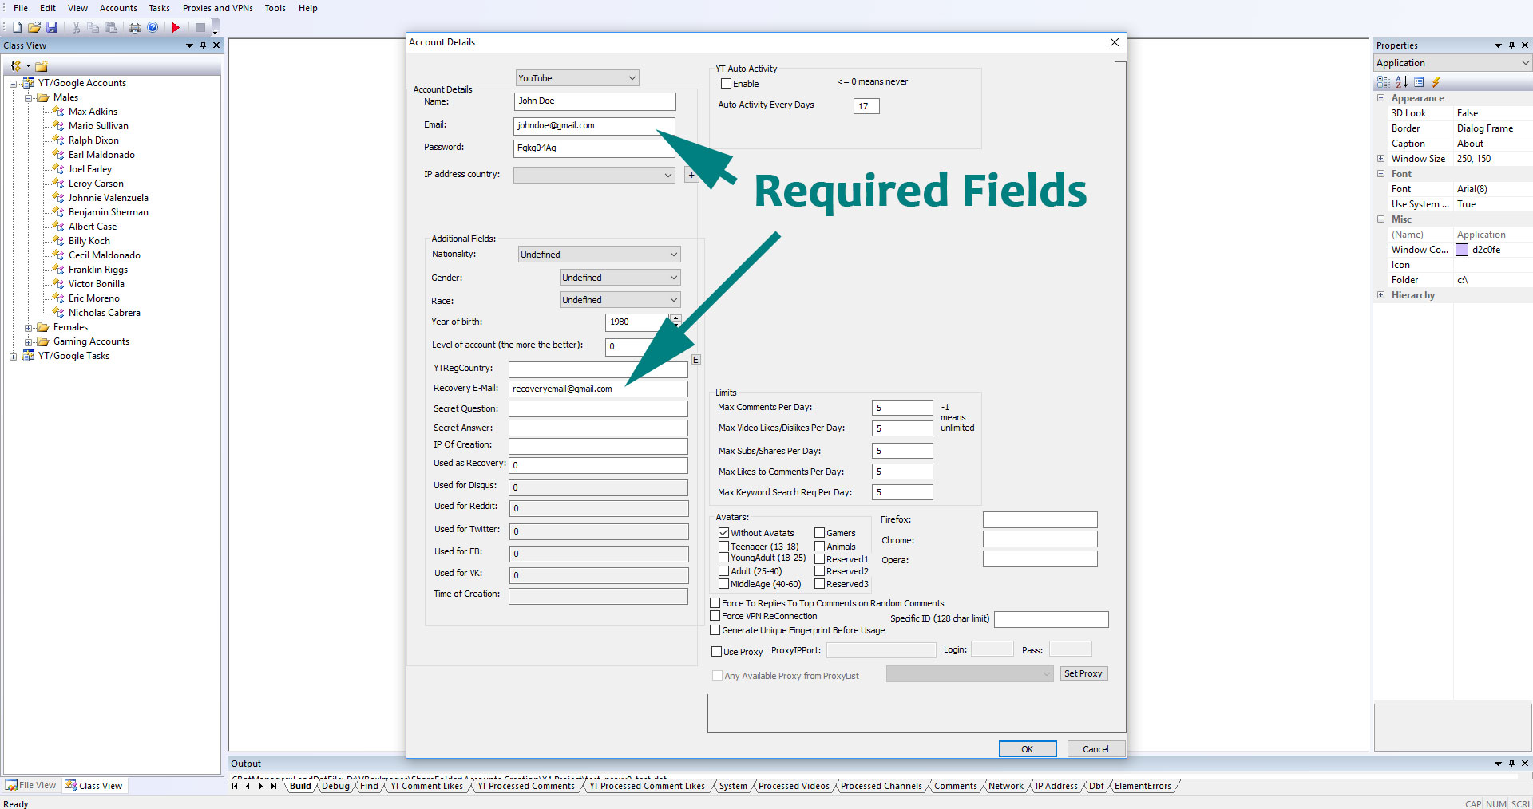
Task: Click the lightning bolt Events icon
Action: click(1436, 82)
